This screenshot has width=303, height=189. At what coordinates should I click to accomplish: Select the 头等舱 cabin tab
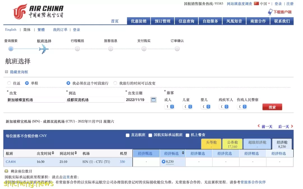(x=211, y=144)
